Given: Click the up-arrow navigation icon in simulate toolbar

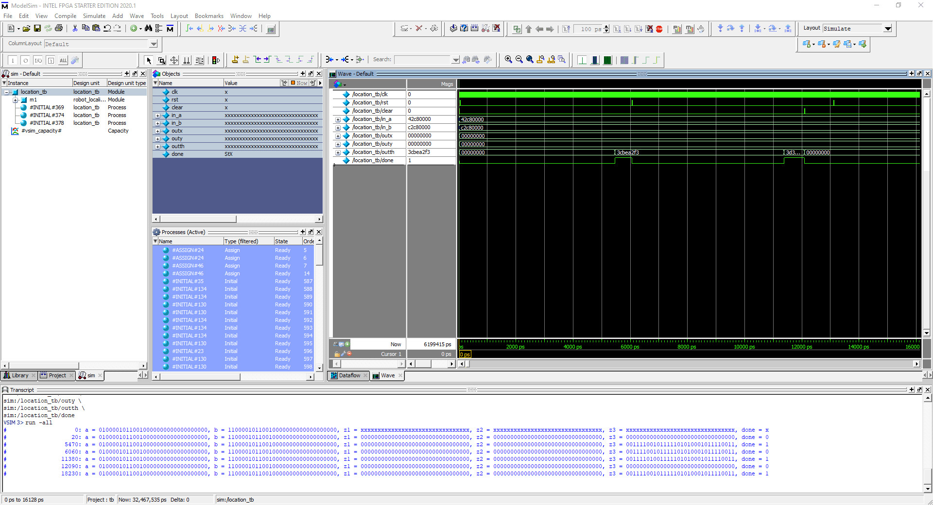Looking at the screenshot, I should pyautogui.click(x=529, y=29).
